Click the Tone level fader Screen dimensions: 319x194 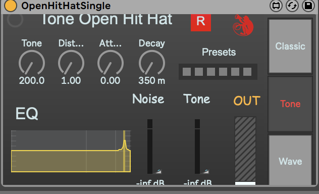(197, 147)
